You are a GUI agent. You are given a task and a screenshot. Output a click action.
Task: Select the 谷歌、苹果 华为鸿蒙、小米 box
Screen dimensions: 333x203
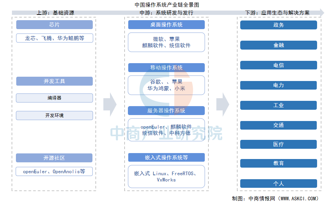tap(166, 85)
